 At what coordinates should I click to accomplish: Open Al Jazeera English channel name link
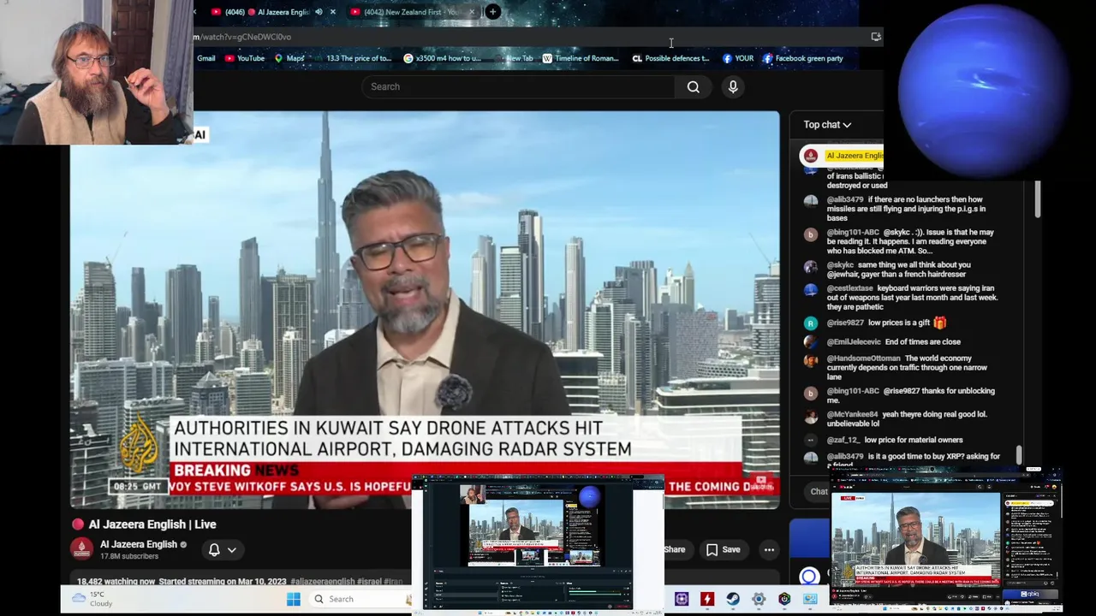[138, 544]
